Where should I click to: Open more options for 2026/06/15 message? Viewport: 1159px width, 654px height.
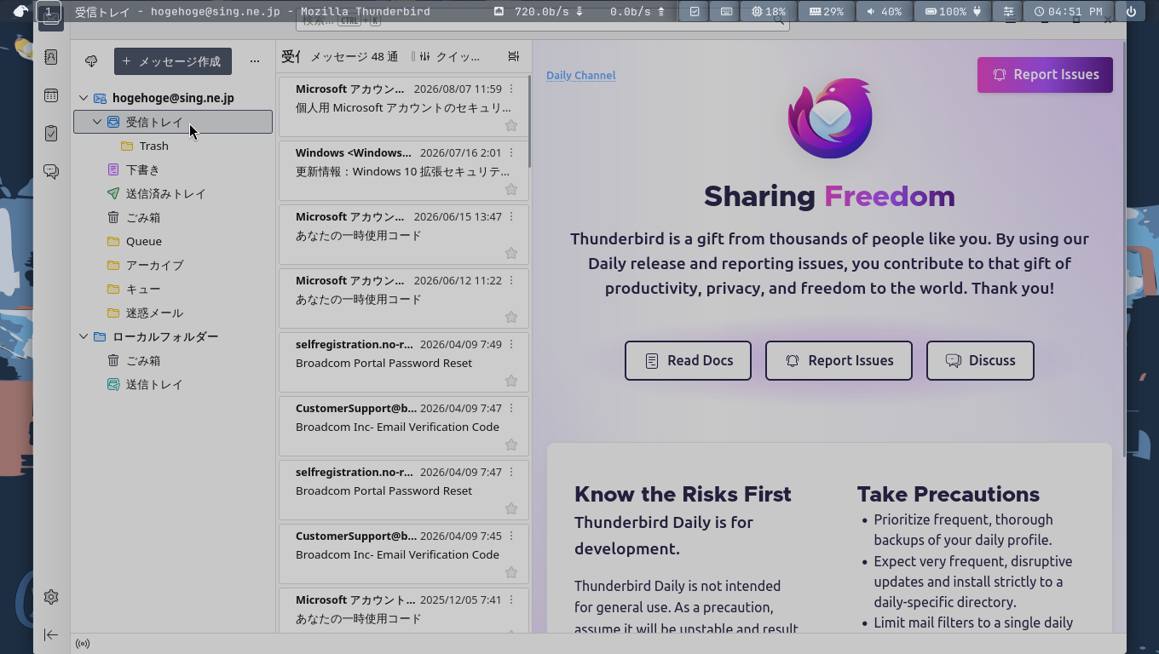coord(511,216)
